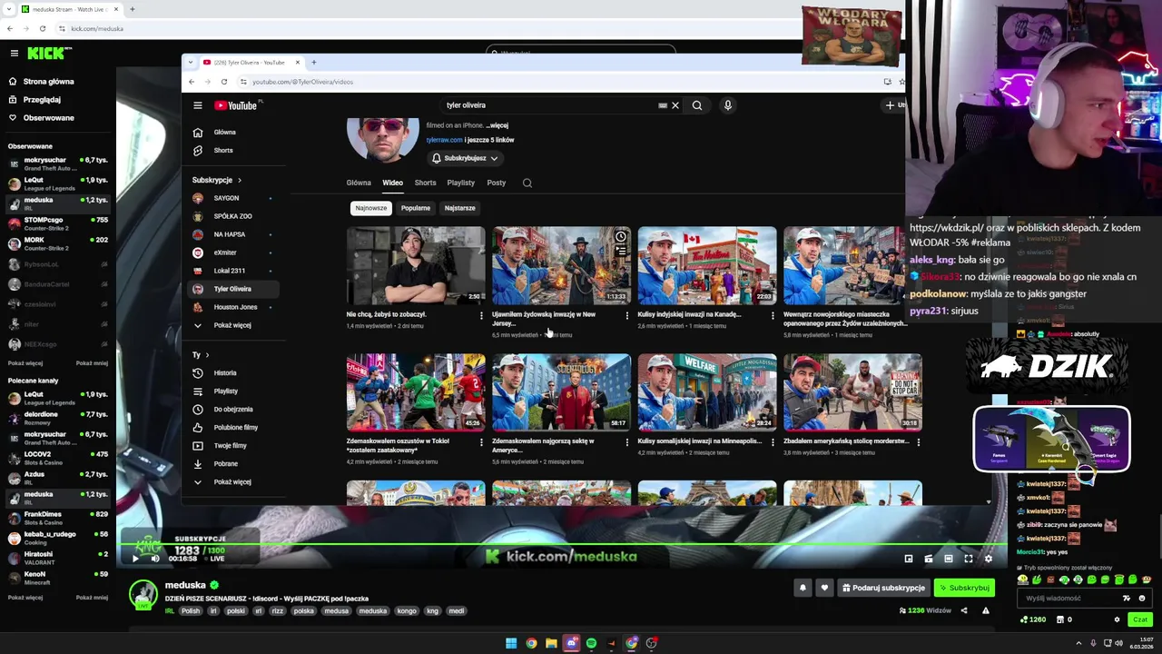
Task: Expand the Subskrypcje section
Action: coord(218,180)
